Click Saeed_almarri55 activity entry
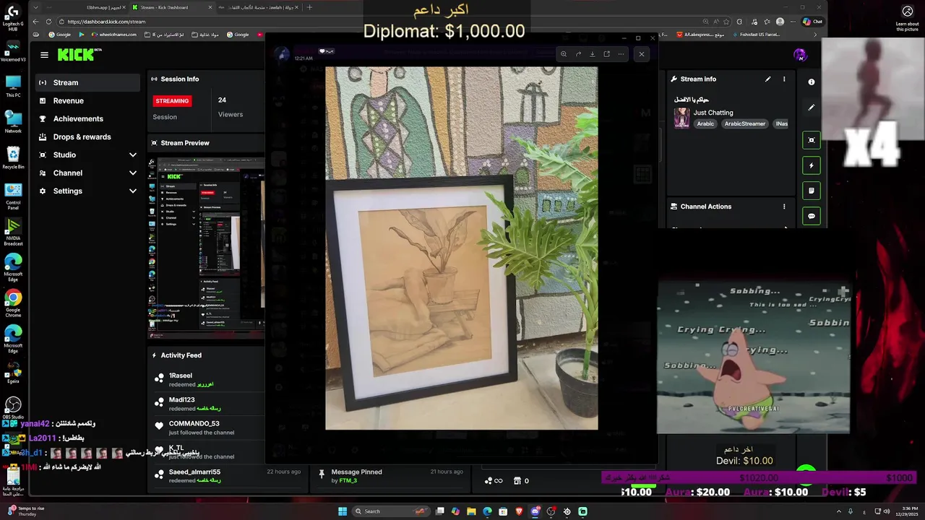 (x=228, y=476)
